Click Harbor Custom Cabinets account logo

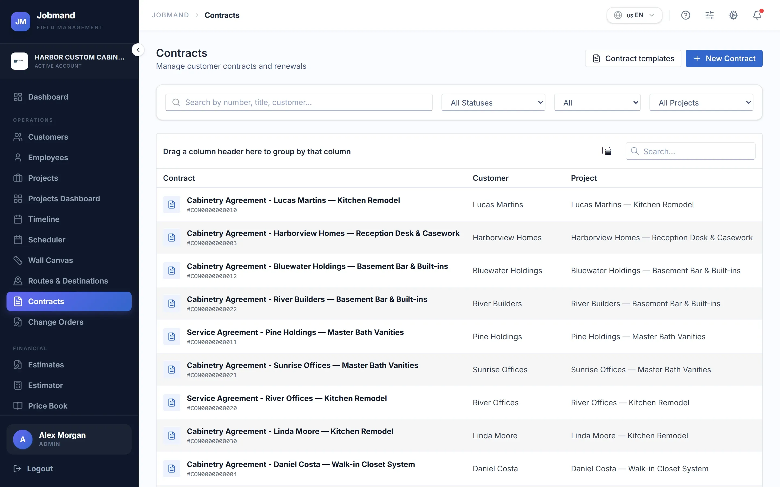tap(19, 61)
